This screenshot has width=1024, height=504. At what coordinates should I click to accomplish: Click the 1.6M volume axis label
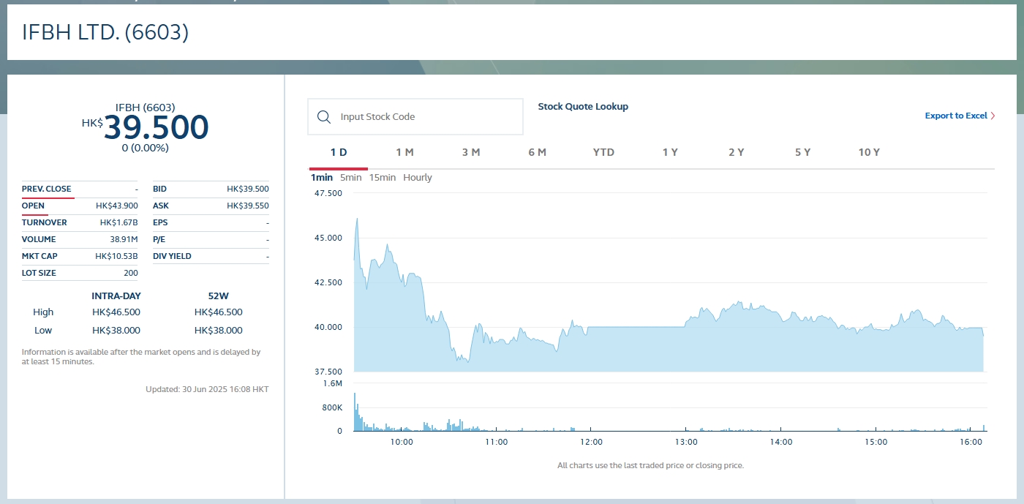332,383
